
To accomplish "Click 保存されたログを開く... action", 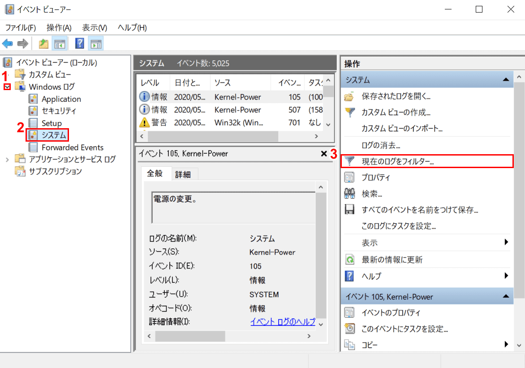I will [396, 96].
